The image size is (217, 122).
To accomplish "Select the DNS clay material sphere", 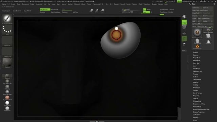I will tap(7, 87).
